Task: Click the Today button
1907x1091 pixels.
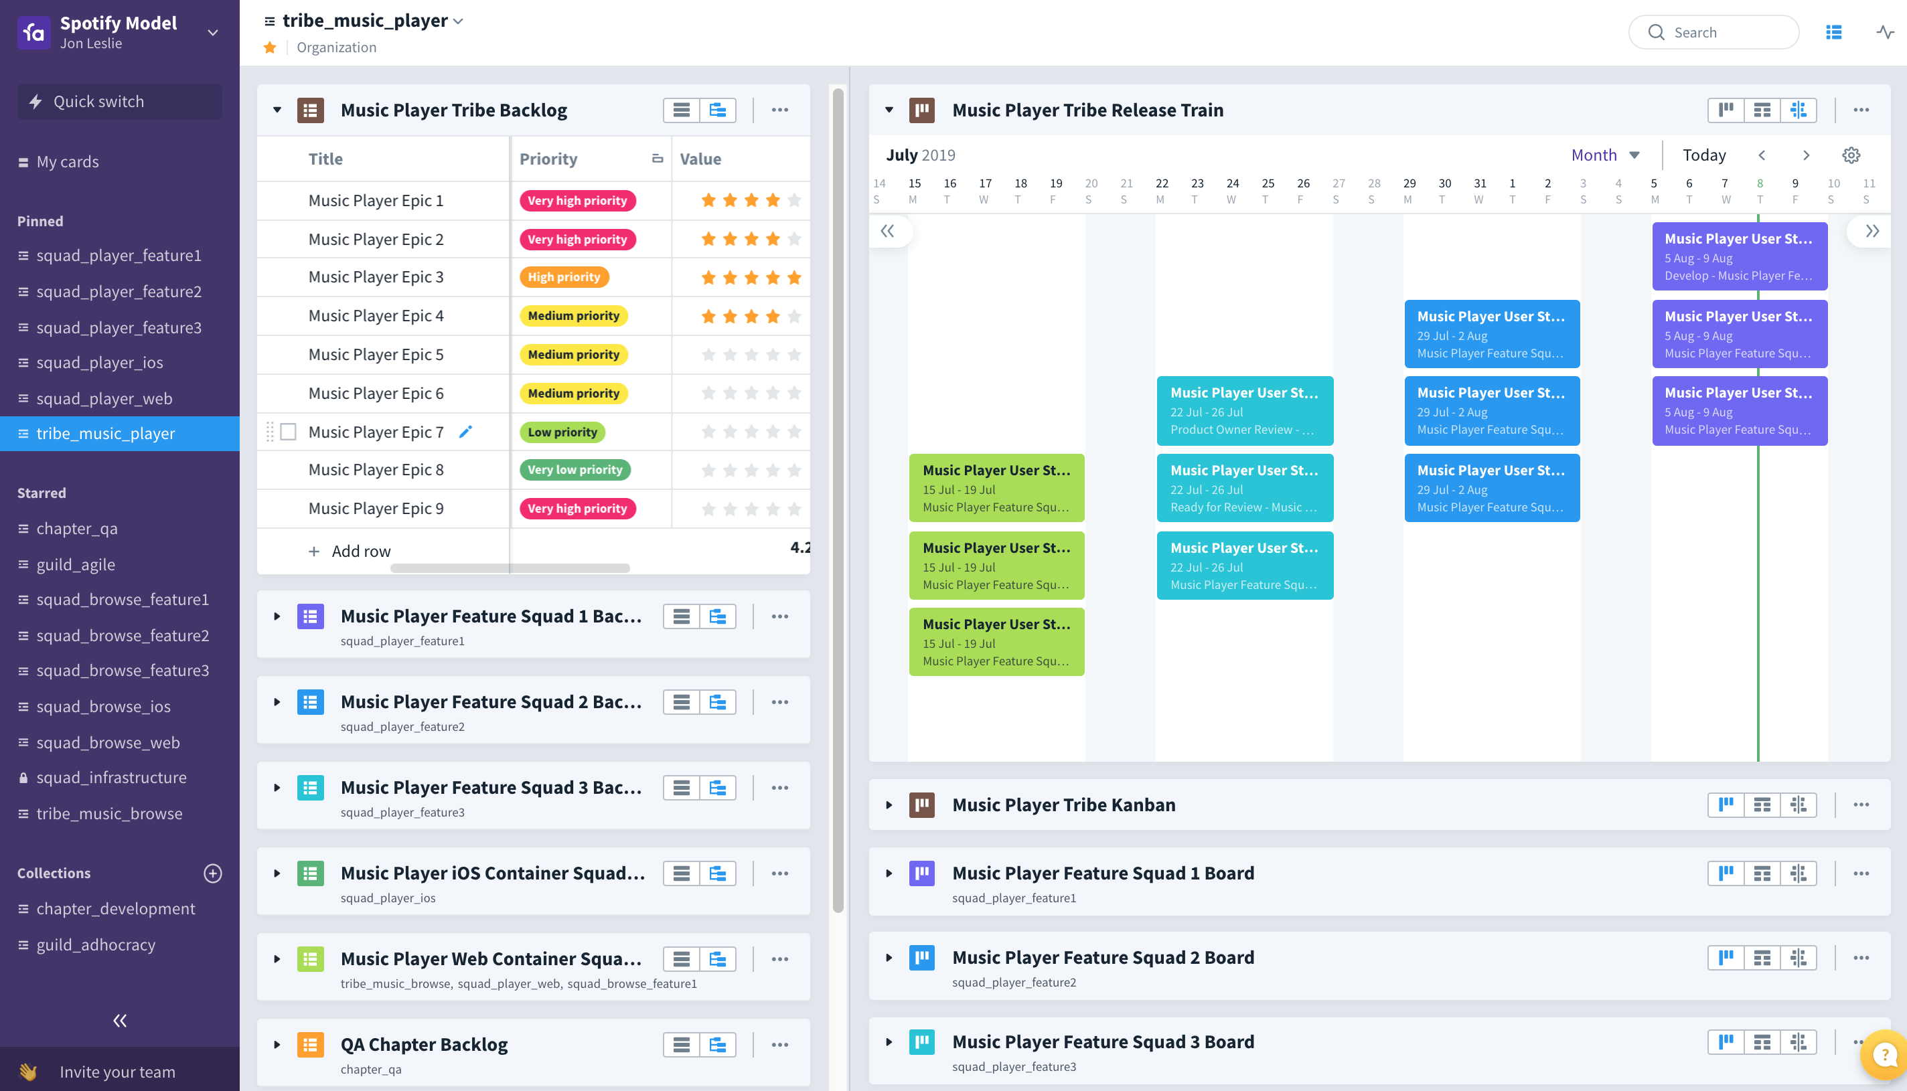Action: (1704, 155)
